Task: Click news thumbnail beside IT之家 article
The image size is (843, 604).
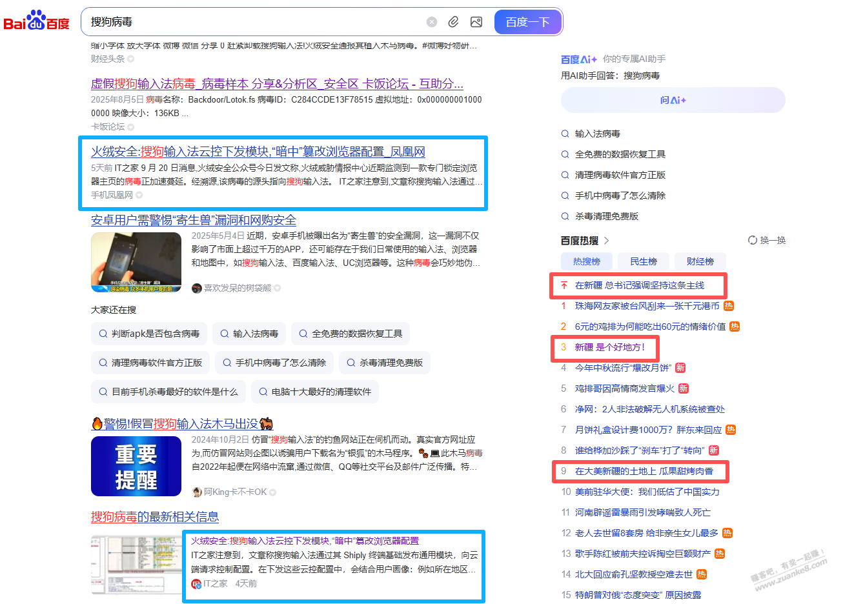Action: (136, 565)
